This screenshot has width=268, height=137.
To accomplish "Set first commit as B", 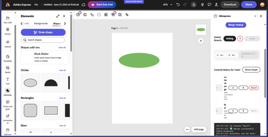I will click(243, 111).
